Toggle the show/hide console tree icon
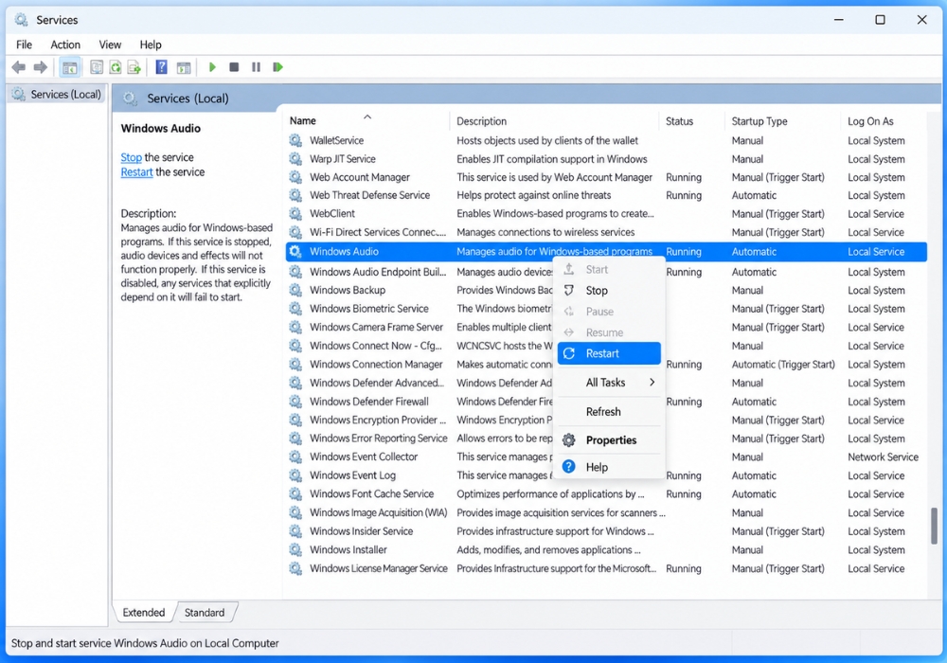The height and width of the screenshot is (663, 947). pyautogui.click(x=70, y=67)
